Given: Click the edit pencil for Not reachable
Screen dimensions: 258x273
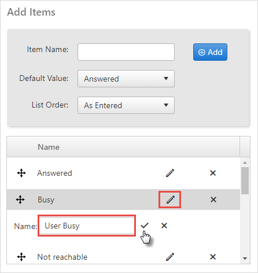Looking at the screenshot, I should (x=170, y=257).
